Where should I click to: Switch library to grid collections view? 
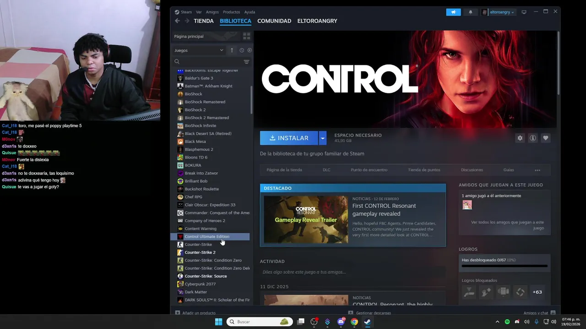246,36
